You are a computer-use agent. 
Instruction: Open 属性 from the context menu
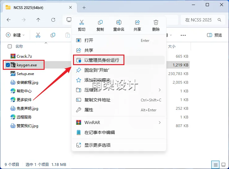point(119,110)
